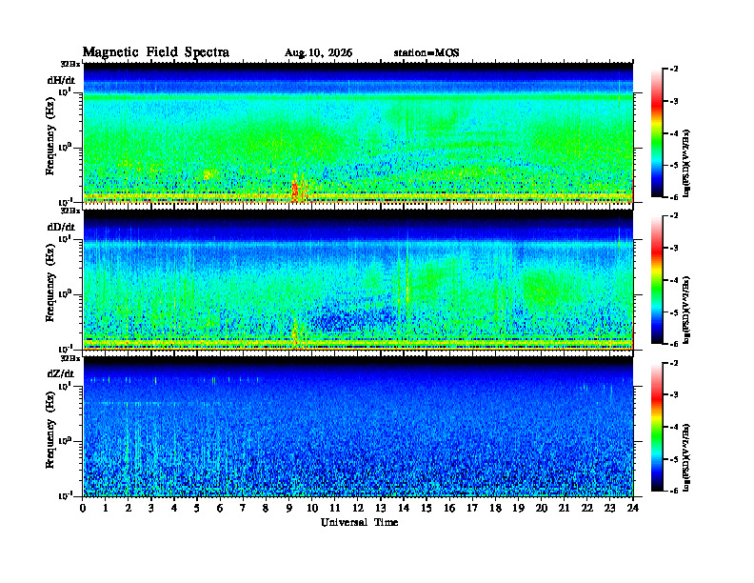Click the hour "20" tick label on time axis

(x=542, y=508)
